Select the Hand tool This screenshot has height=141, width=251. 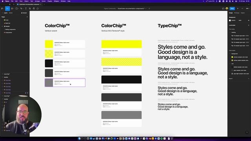(34, 9)
